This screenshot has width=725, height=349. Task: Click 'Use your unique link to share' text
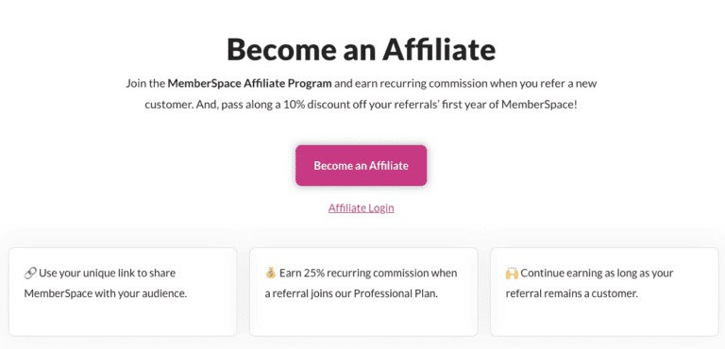click(x=108, y=274)
